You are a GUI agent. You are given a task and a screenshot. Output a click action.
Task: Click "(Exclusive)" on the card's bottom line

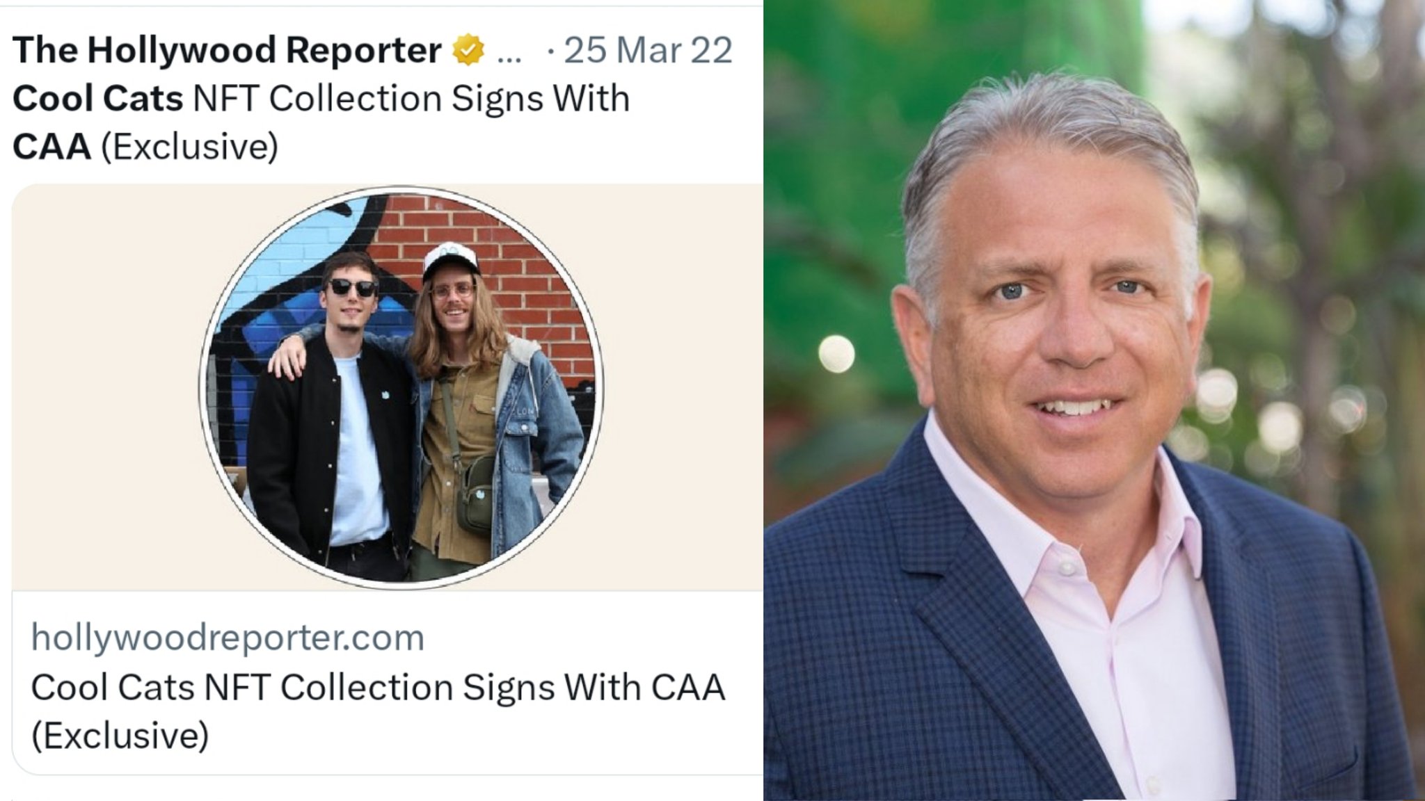pyautogui.click(x=120, y=736)
